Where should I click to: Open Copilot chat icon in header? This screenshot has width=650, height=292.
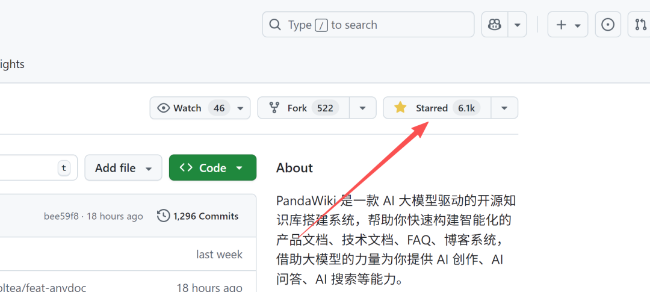(495, 25)
